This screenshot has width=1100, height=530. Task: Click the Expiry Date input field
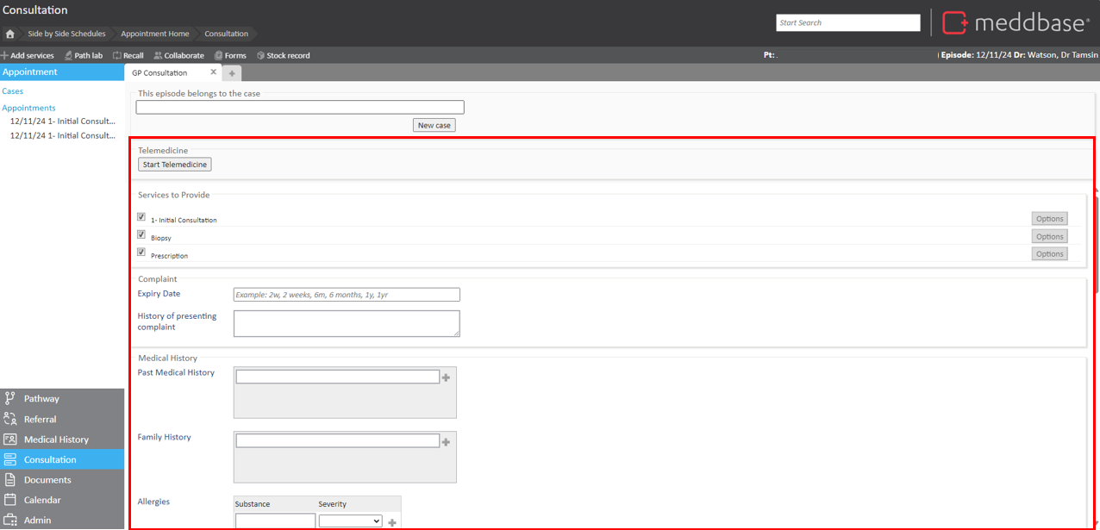coord(347,295)
